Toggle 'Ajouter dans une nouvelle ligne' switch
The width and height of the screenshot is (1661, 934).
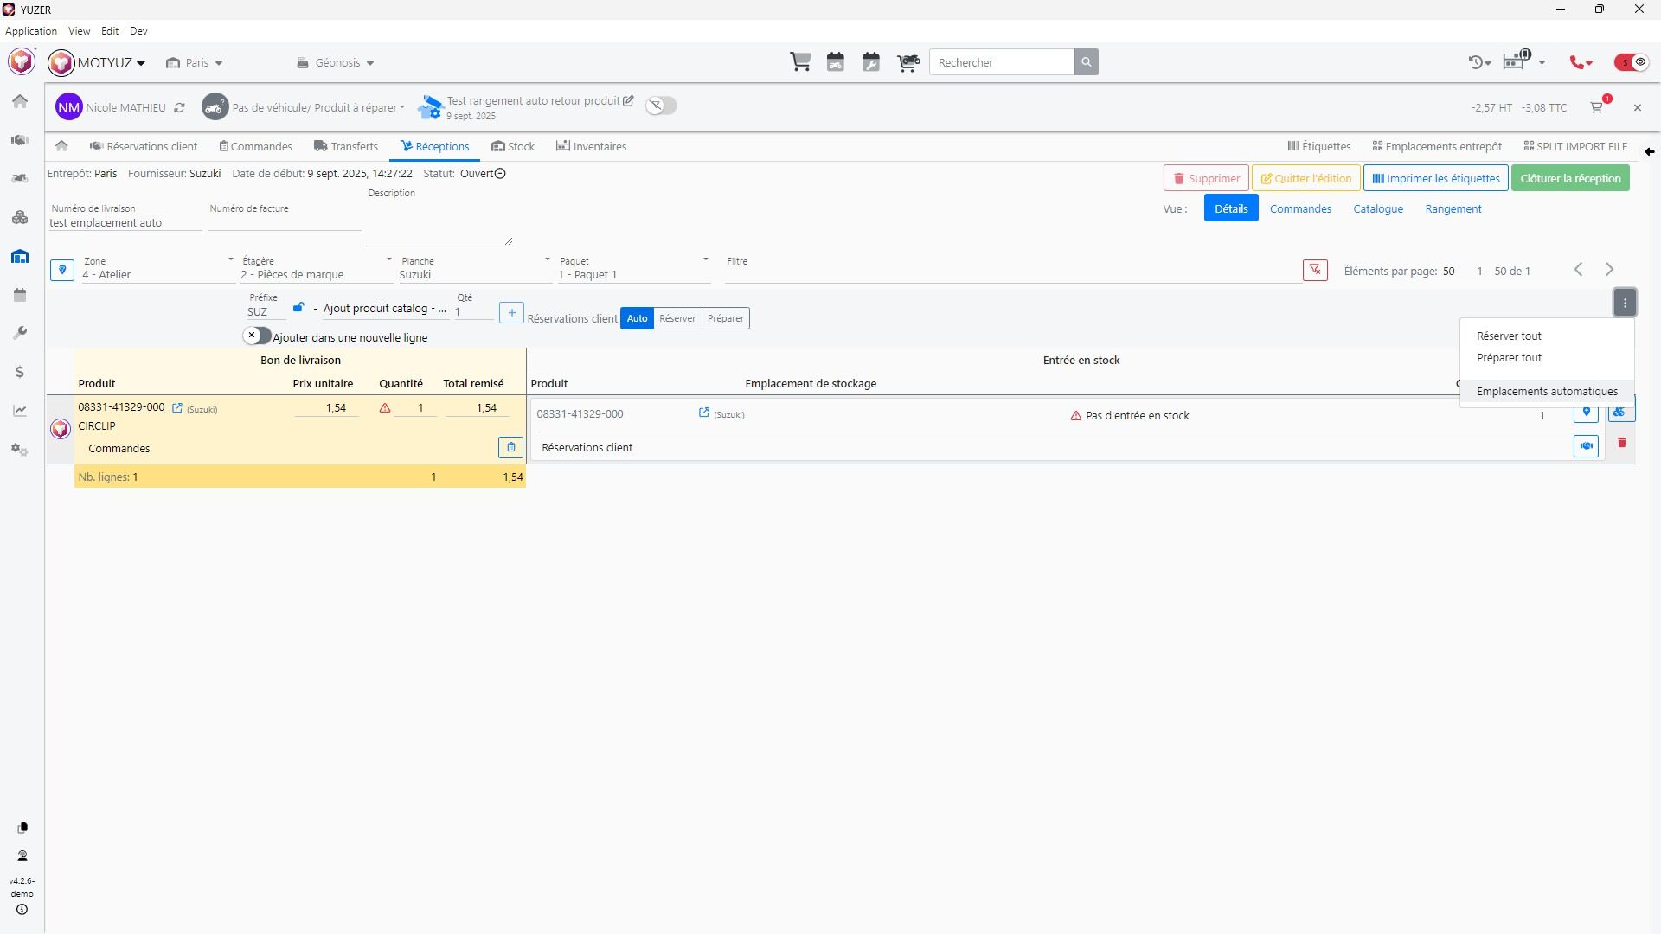click(257, 336)
